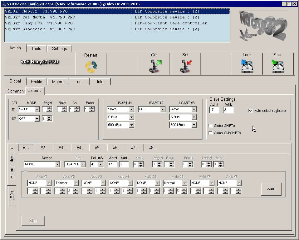Switch to the Common sub-tab
Viewport: 299px width, 240px height.
16,91
